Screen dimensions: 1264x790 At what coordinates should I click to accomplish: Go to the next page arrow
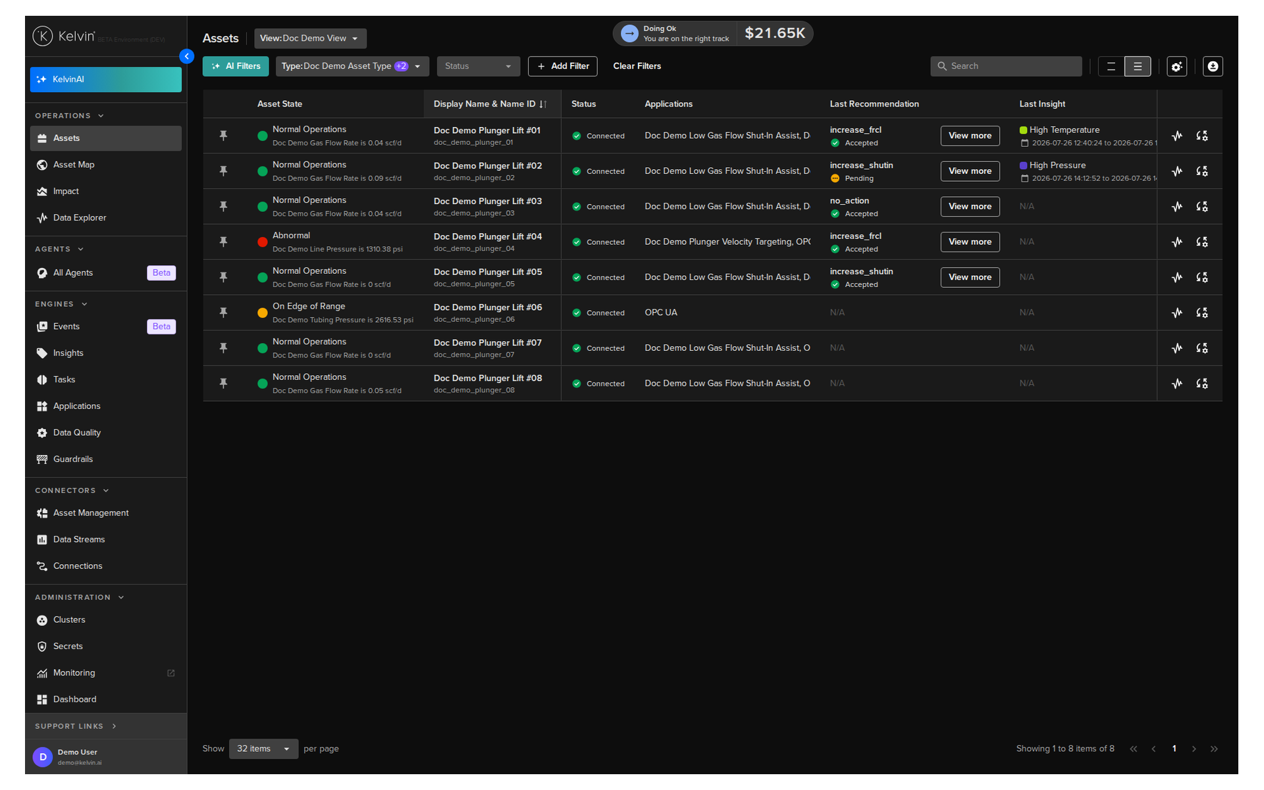click(x=1194, y=749)
